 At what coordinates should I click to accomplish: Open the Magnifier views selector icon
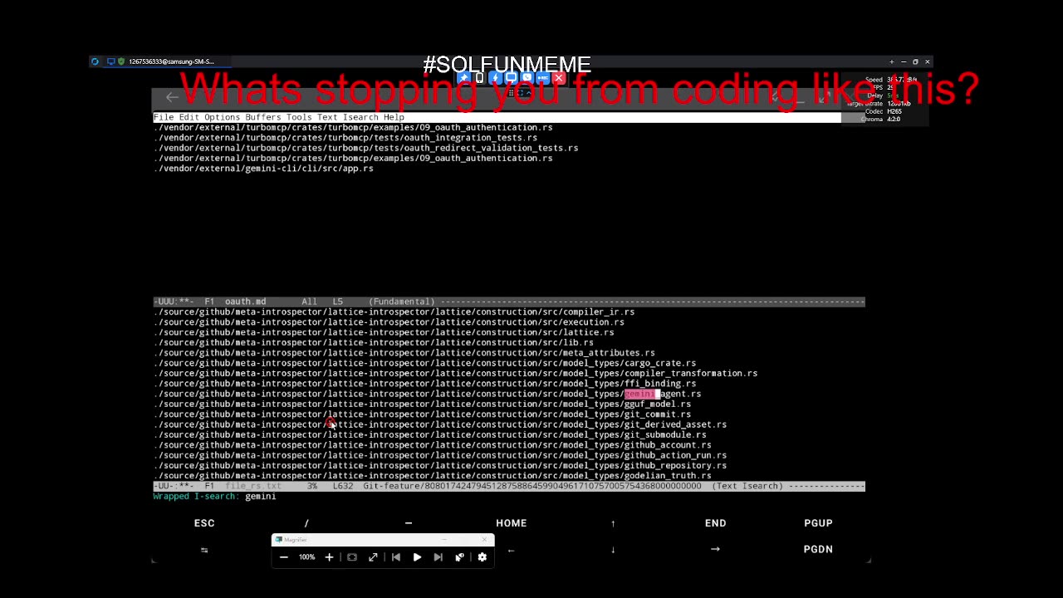pyautogui.click(x=352, y=557)
